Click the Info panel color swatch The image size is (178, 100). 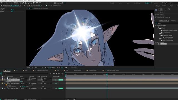pos(156,10)
